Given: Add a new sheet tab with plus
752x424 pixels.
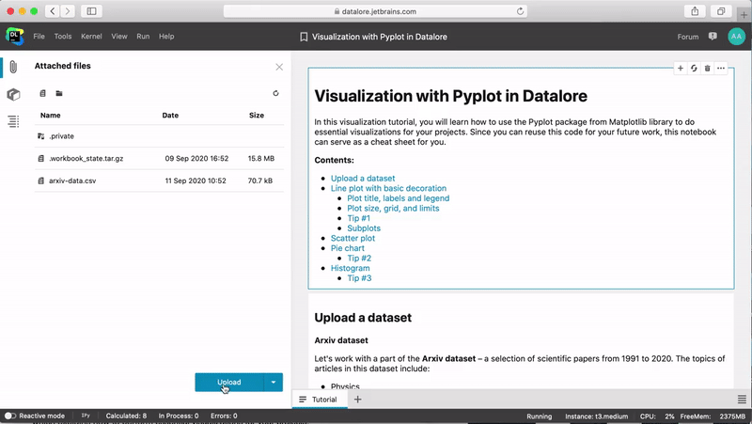Looking at the screenshot, I should pyautogui.click(x=357, y=399).
